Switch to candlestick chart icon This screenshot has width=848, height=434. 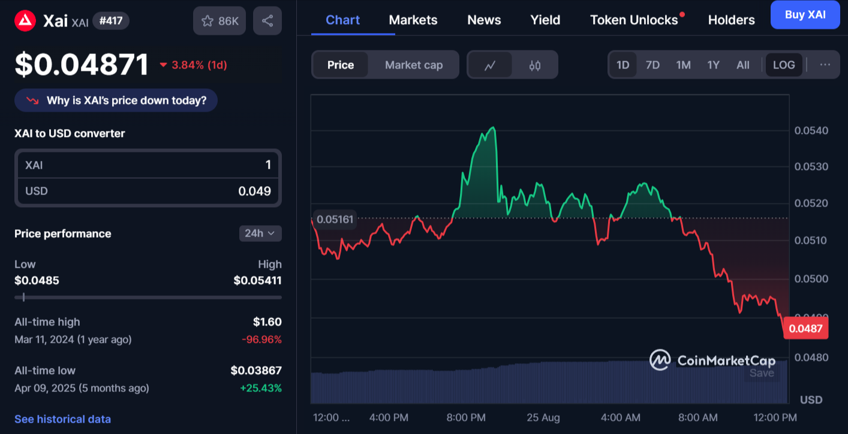coord(535,65)
